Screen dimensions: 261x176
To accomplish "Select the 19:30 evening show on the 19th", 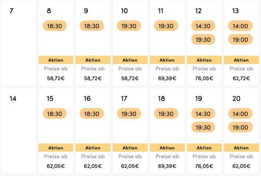I will click(203, 127).
